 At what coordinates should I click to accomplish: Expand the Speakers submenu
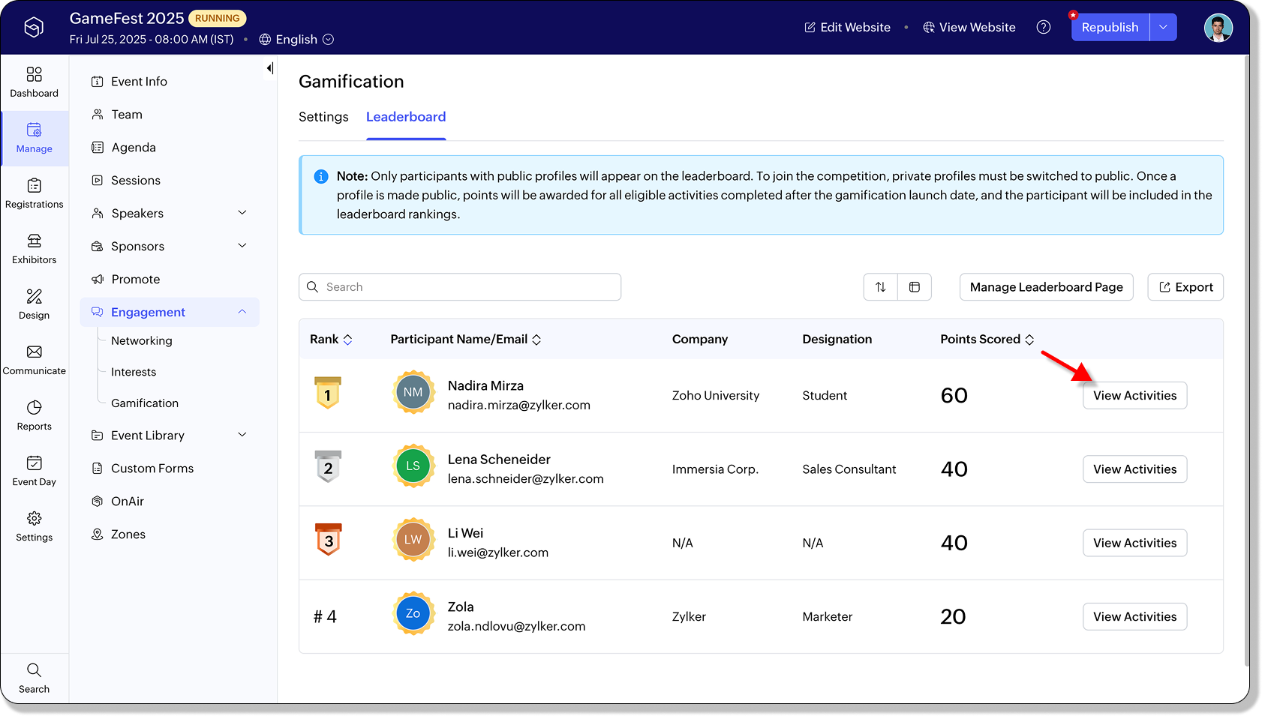pos(242,213)
